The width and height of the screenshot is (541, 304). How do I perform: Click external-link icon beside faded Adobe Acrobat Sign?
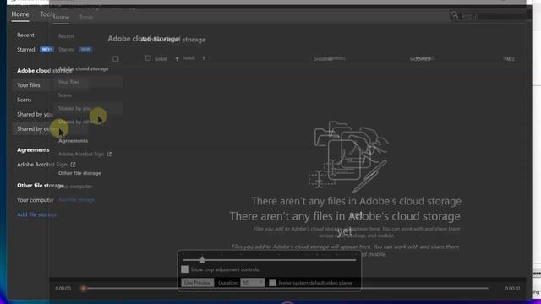[109, 154]
